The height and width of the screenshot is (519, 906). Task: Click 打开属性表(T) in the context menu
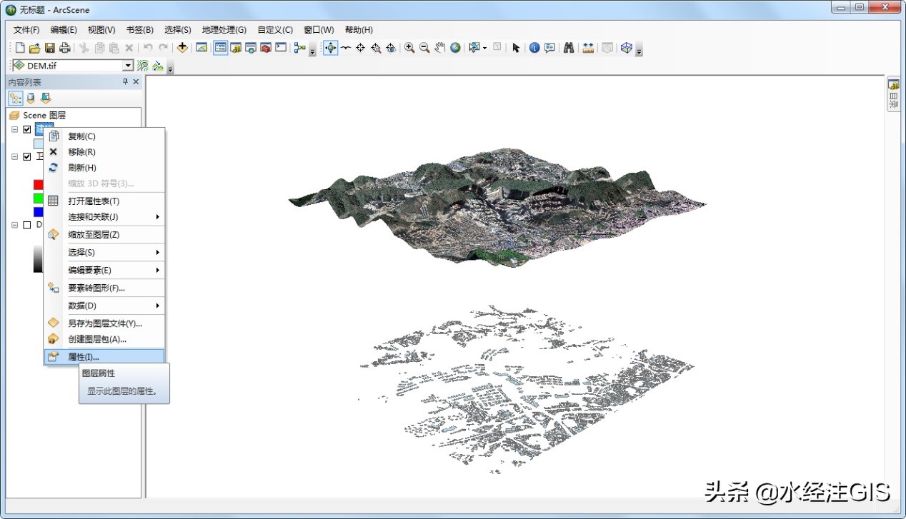[93, 201]
